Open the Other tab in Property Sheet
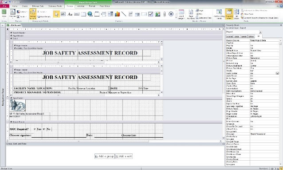This screenshot has height=170, width=283. point(251,36)
